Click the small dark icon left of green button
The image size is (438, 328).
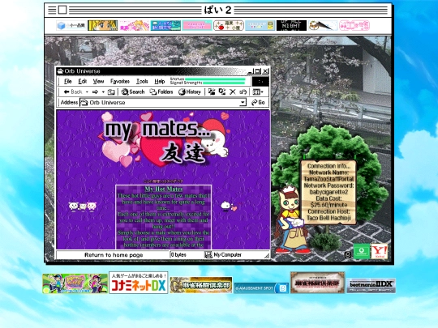348,254
